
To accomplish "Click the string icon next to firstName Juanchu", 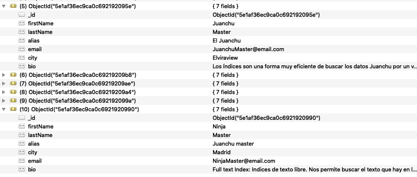I will tap(22, 23).
